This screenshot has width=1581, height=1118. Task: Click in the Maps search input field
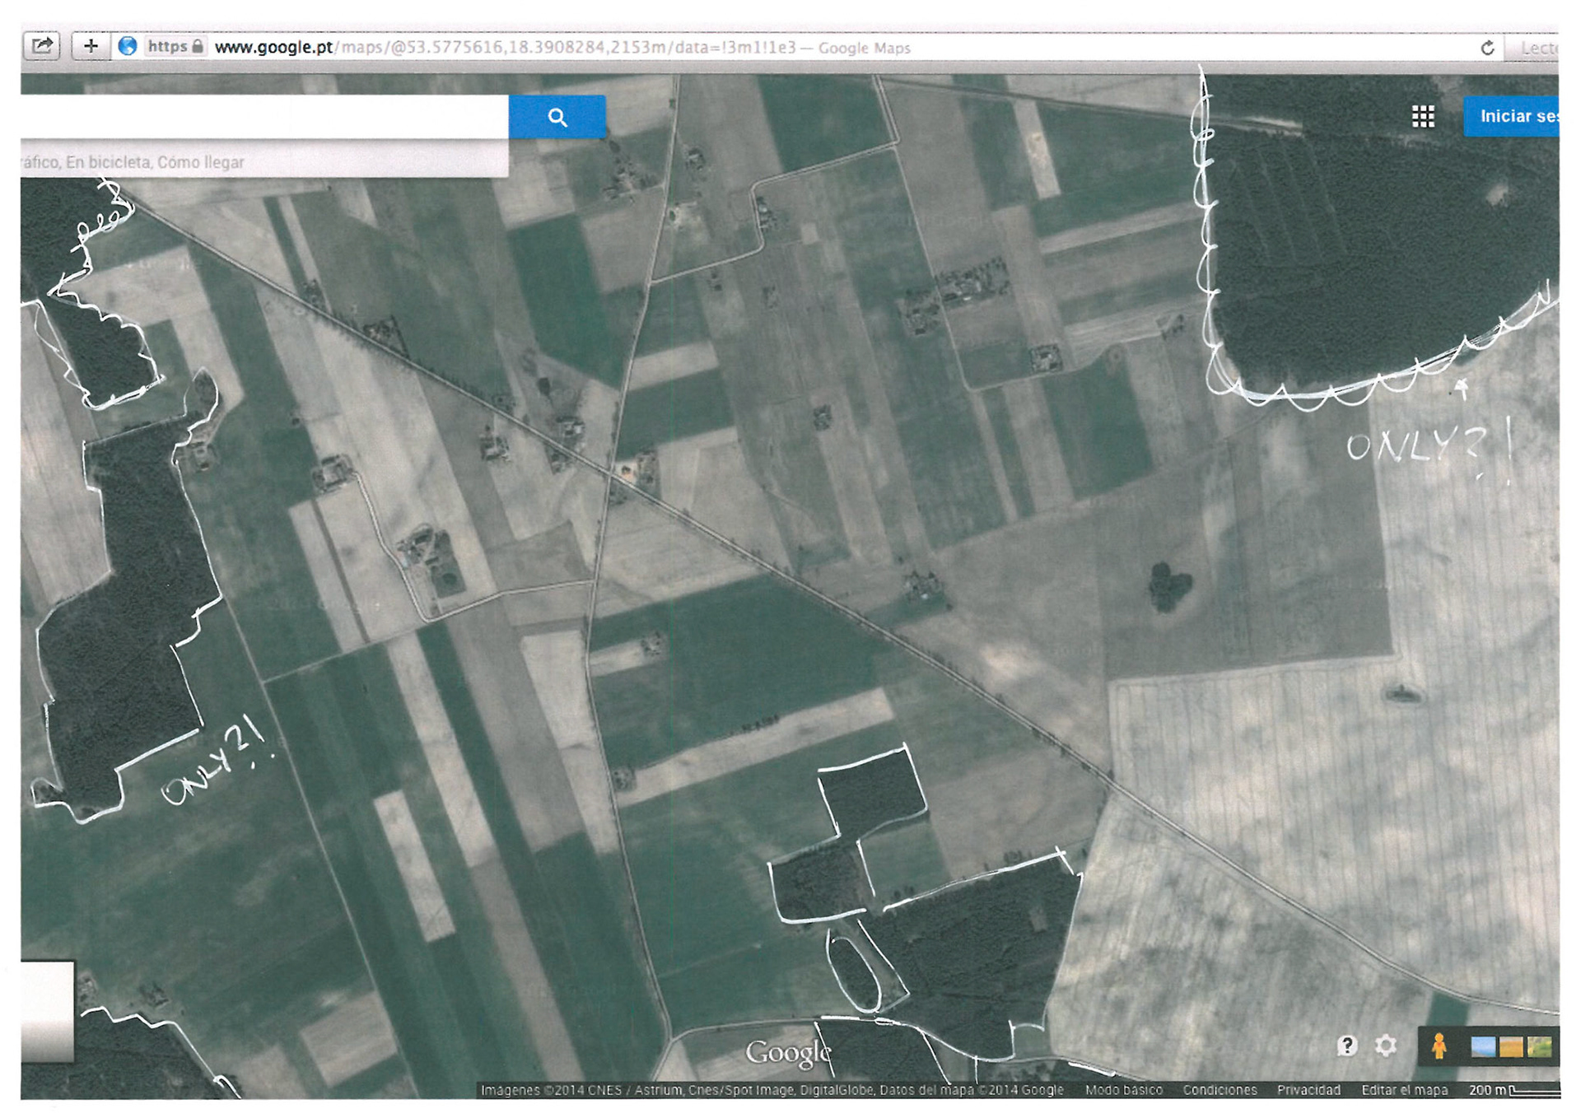(263, 117)
